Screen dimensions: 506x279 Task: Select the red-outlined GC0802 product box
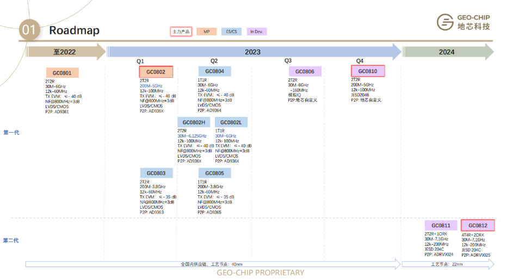[156, 72]
